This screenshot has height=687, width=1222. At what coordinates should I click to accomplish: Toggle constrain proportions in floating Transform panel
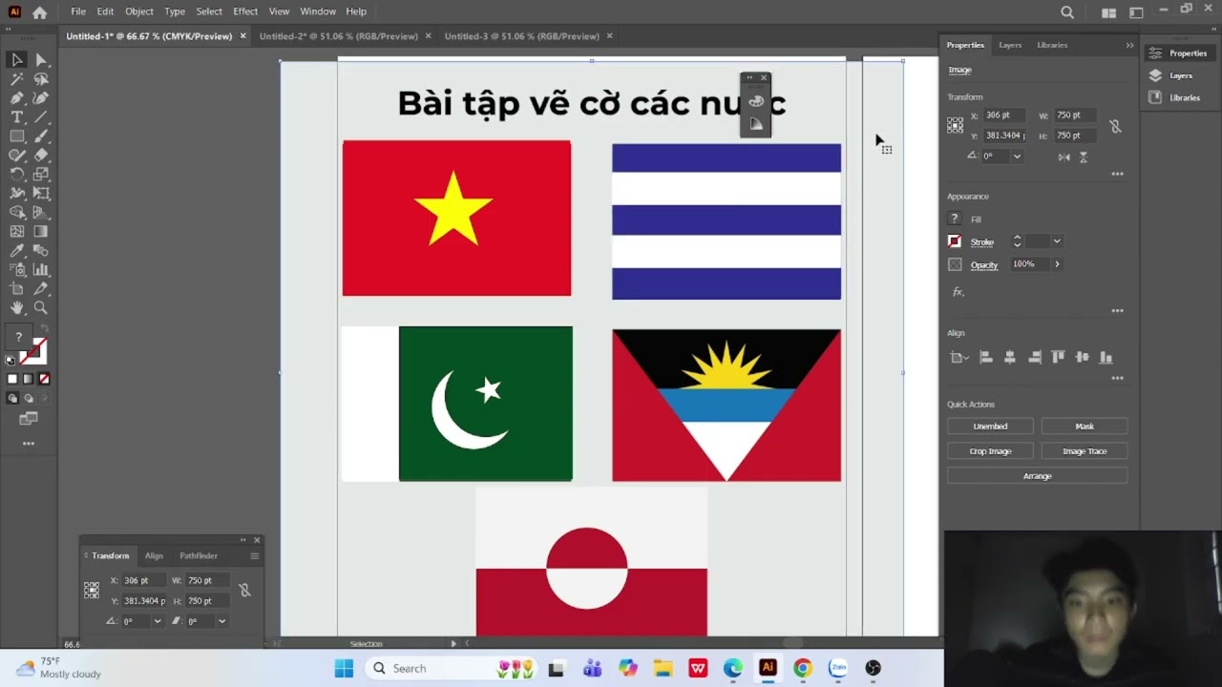click(244, 591)
